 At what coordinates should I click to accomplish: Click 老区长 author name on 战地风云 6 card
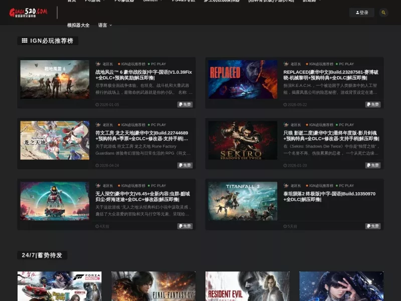click(x=108, y=64)
